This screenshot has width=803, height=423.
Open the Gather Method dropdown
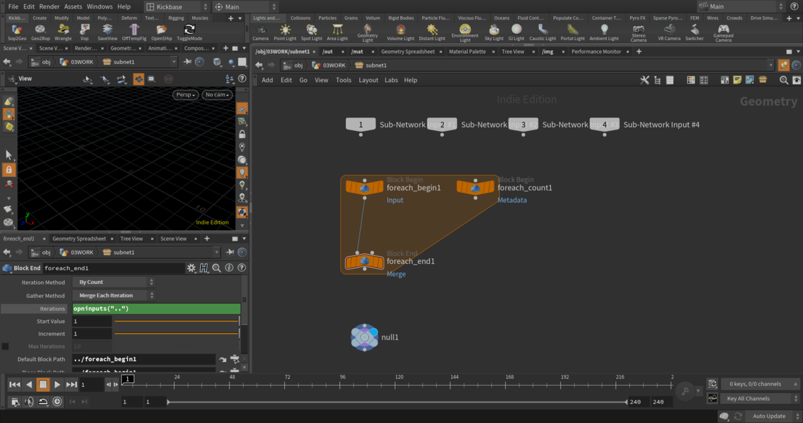pyautogui.click(x=114, y=295)
